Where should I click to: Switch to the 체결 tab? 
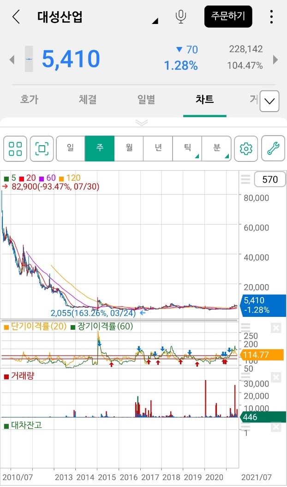click(x=88, y=100)
